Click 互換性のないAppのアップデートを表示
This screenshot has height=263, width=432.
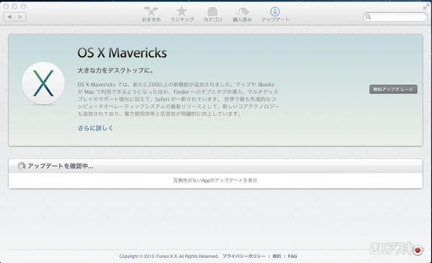click(215, 180)
